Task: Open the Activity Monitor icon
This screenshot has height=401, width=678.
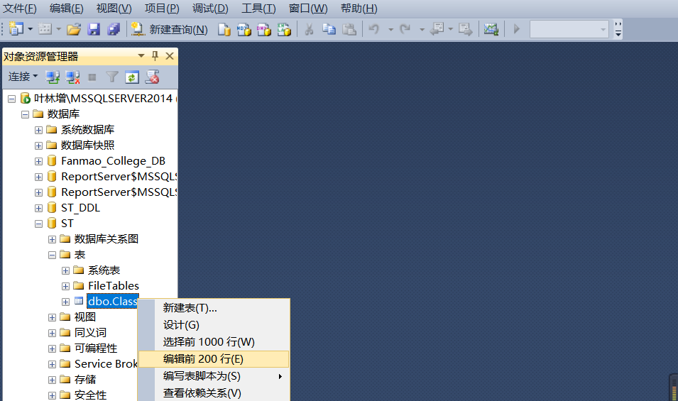Action: coord(491,29)
